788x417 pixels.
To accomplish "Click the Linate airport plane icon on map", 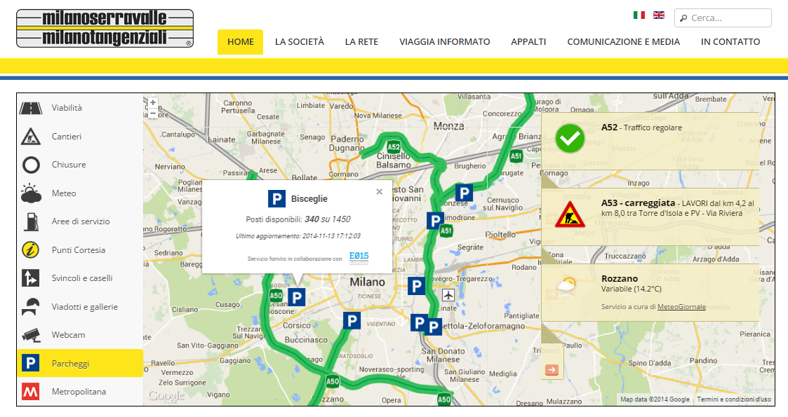I will click(x=448, y=294).
